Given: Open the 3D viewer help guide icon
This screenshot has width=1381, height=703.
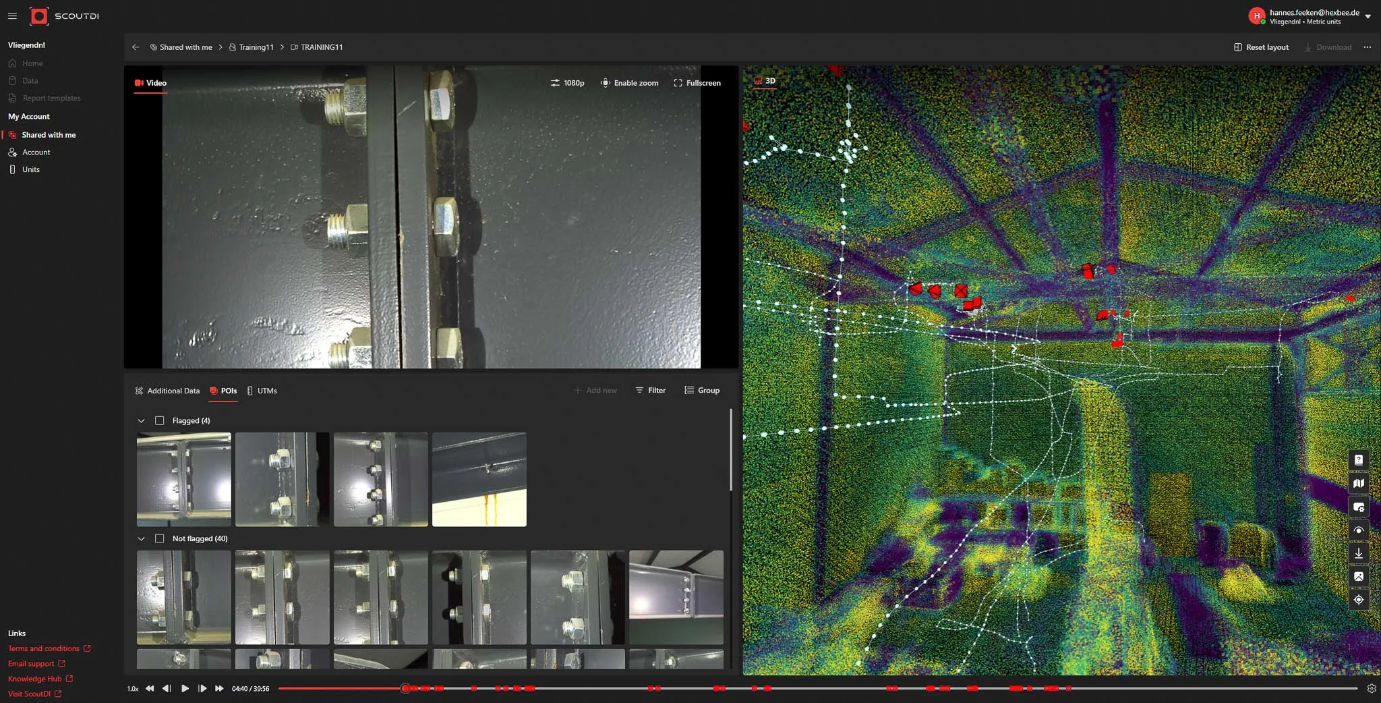Looking at the screenshot, I should [1359, 460].
